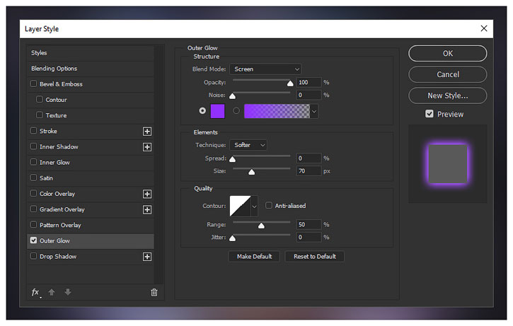Open the purple glow color swatch

[217, 111]
